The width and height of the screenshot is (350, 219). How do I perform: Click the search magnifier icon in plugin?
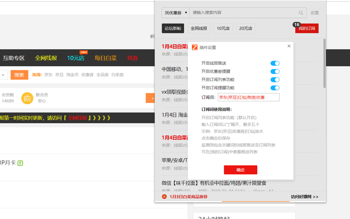pyautogui.click(x=301, y=13)
